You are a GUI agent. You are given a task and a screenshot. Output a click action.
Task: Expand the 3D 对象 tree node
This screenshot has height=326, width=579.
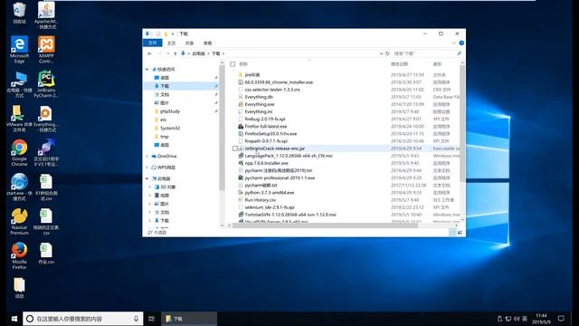[150, 187]
